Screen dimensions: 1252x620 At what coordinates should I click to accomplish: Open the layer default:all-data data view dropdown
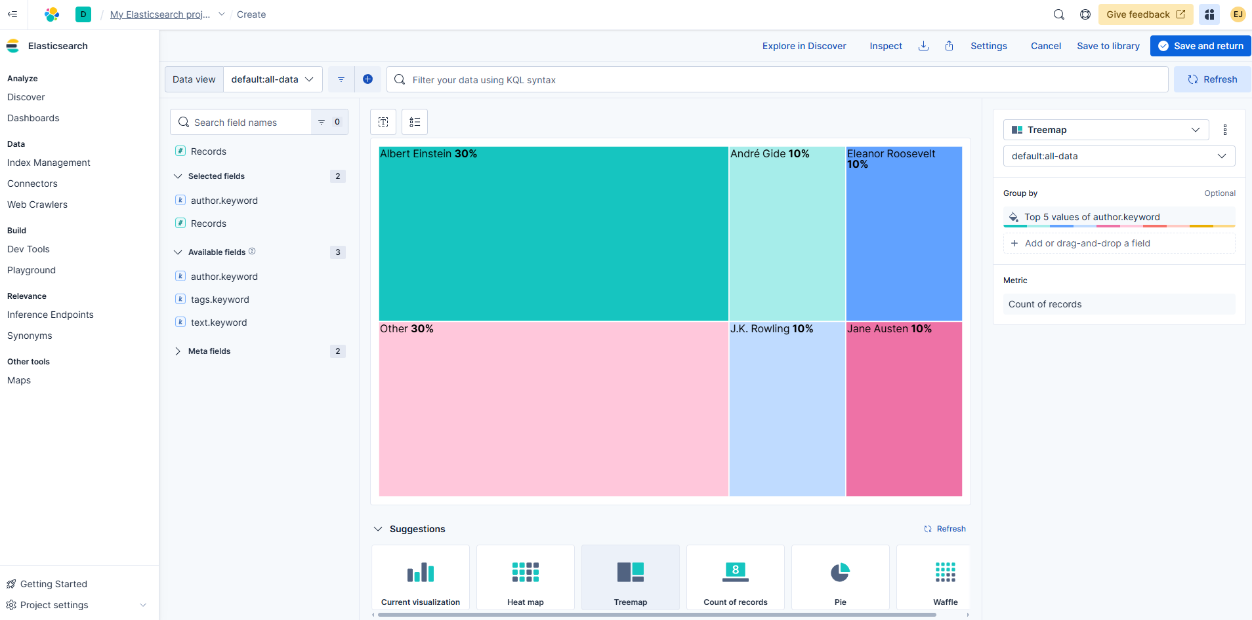point(1119,156)
